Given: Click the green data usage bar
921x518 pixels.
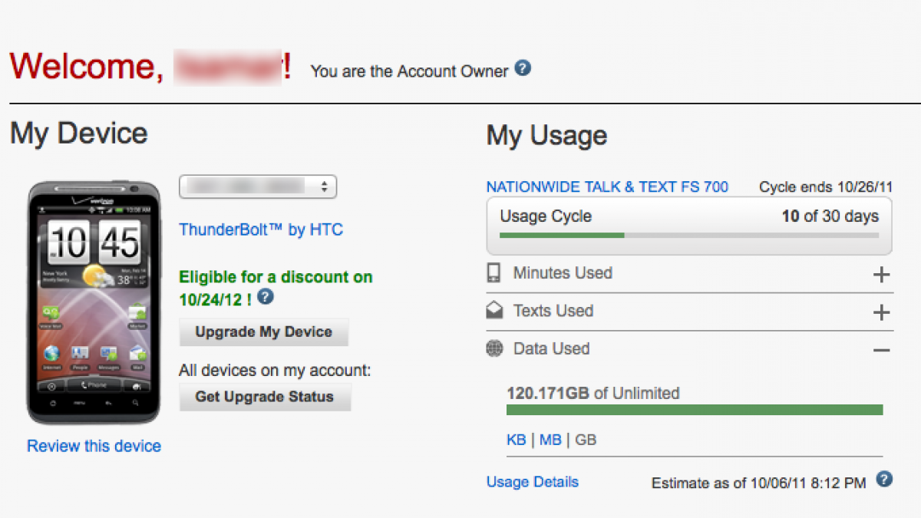Looking at the screenshot, I should pos(695,410).
